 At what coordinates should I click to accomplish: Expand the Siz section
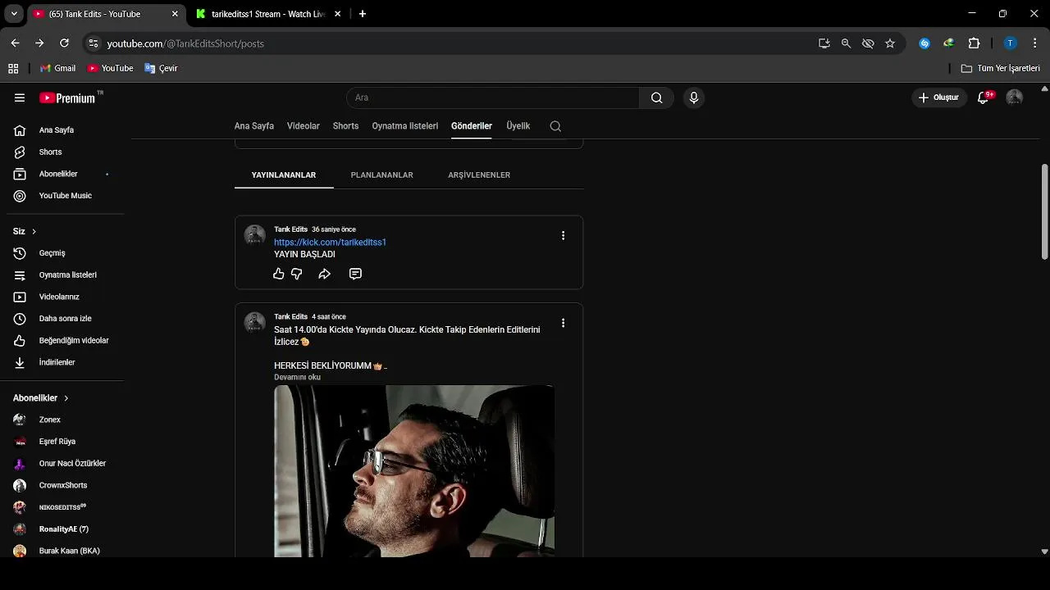tap(25, 231)
